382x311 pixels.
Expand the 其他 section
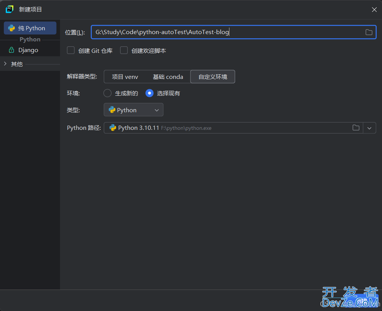coord(5,64)
